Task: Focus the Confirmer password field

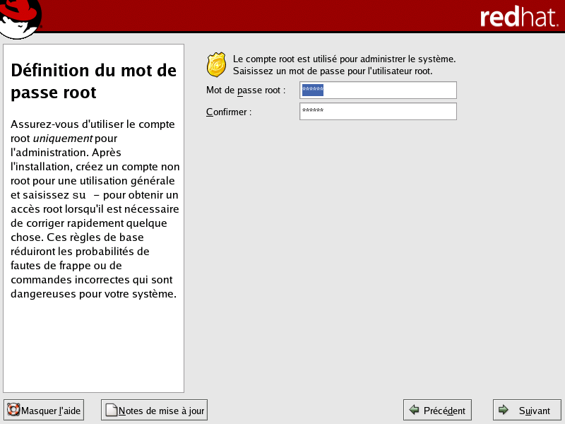Action: (378, 112)
